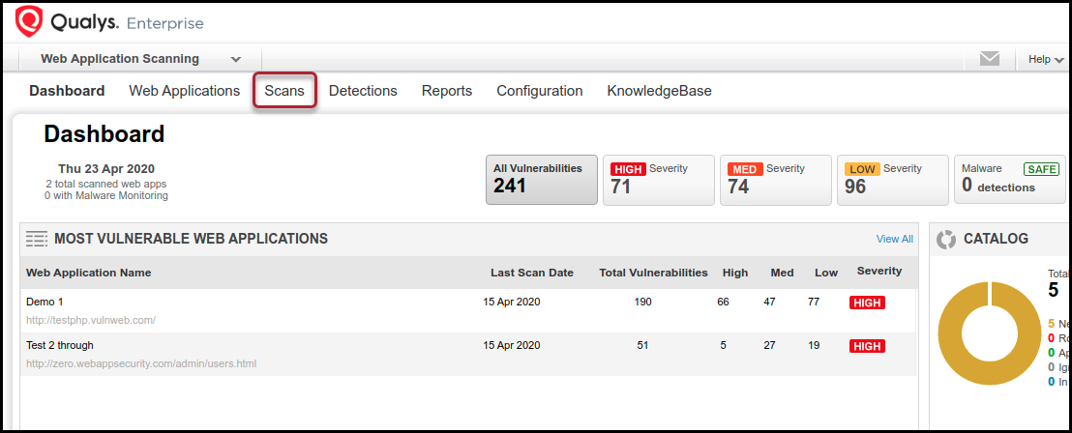Viewport: 1072px width, 433px height.
Task: Switch to the Web Applications tab
Action: tap(184, 91)
